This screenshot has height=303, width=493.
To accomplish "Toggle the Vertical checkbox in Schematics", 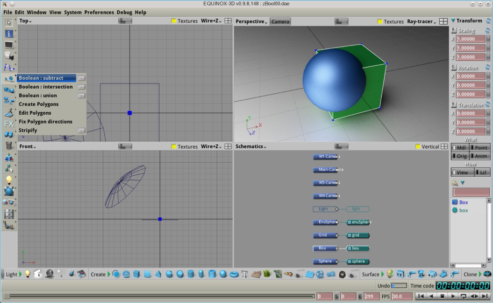I will pyautogui.click(x=418, y=146).
